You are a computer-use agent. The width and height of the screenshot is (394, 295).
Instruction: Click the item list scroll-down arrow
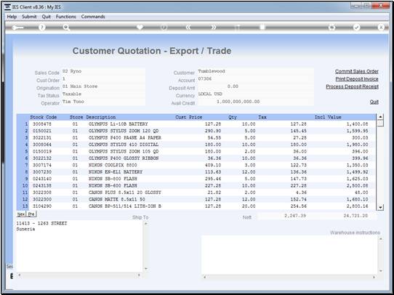click(x=380, y=207)
